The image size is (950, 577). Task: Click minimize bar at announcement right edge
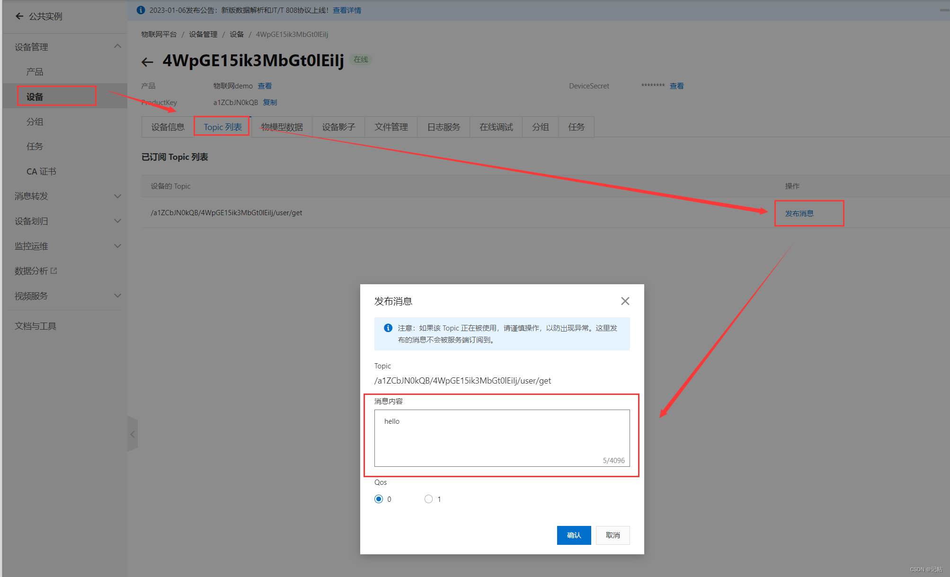coord(944,10)
